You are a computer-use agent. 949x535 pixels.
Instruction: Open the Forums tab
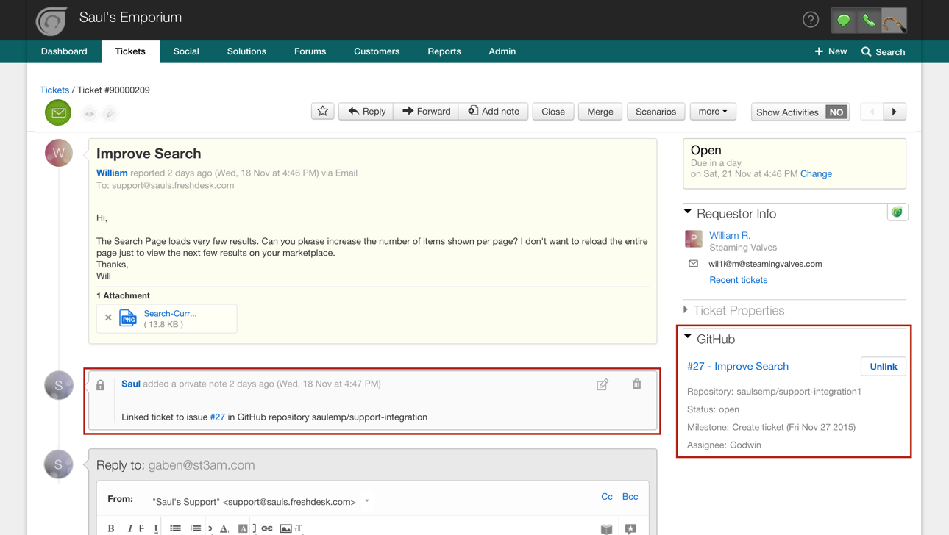coord(310,51)
